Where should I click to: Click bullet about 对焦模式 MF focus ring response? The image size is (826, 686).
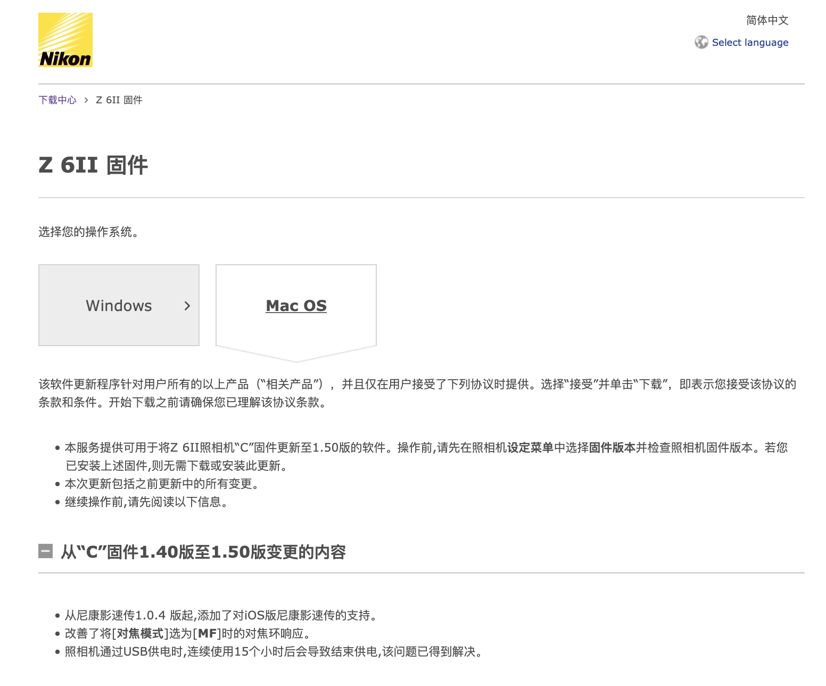(188, 634)
